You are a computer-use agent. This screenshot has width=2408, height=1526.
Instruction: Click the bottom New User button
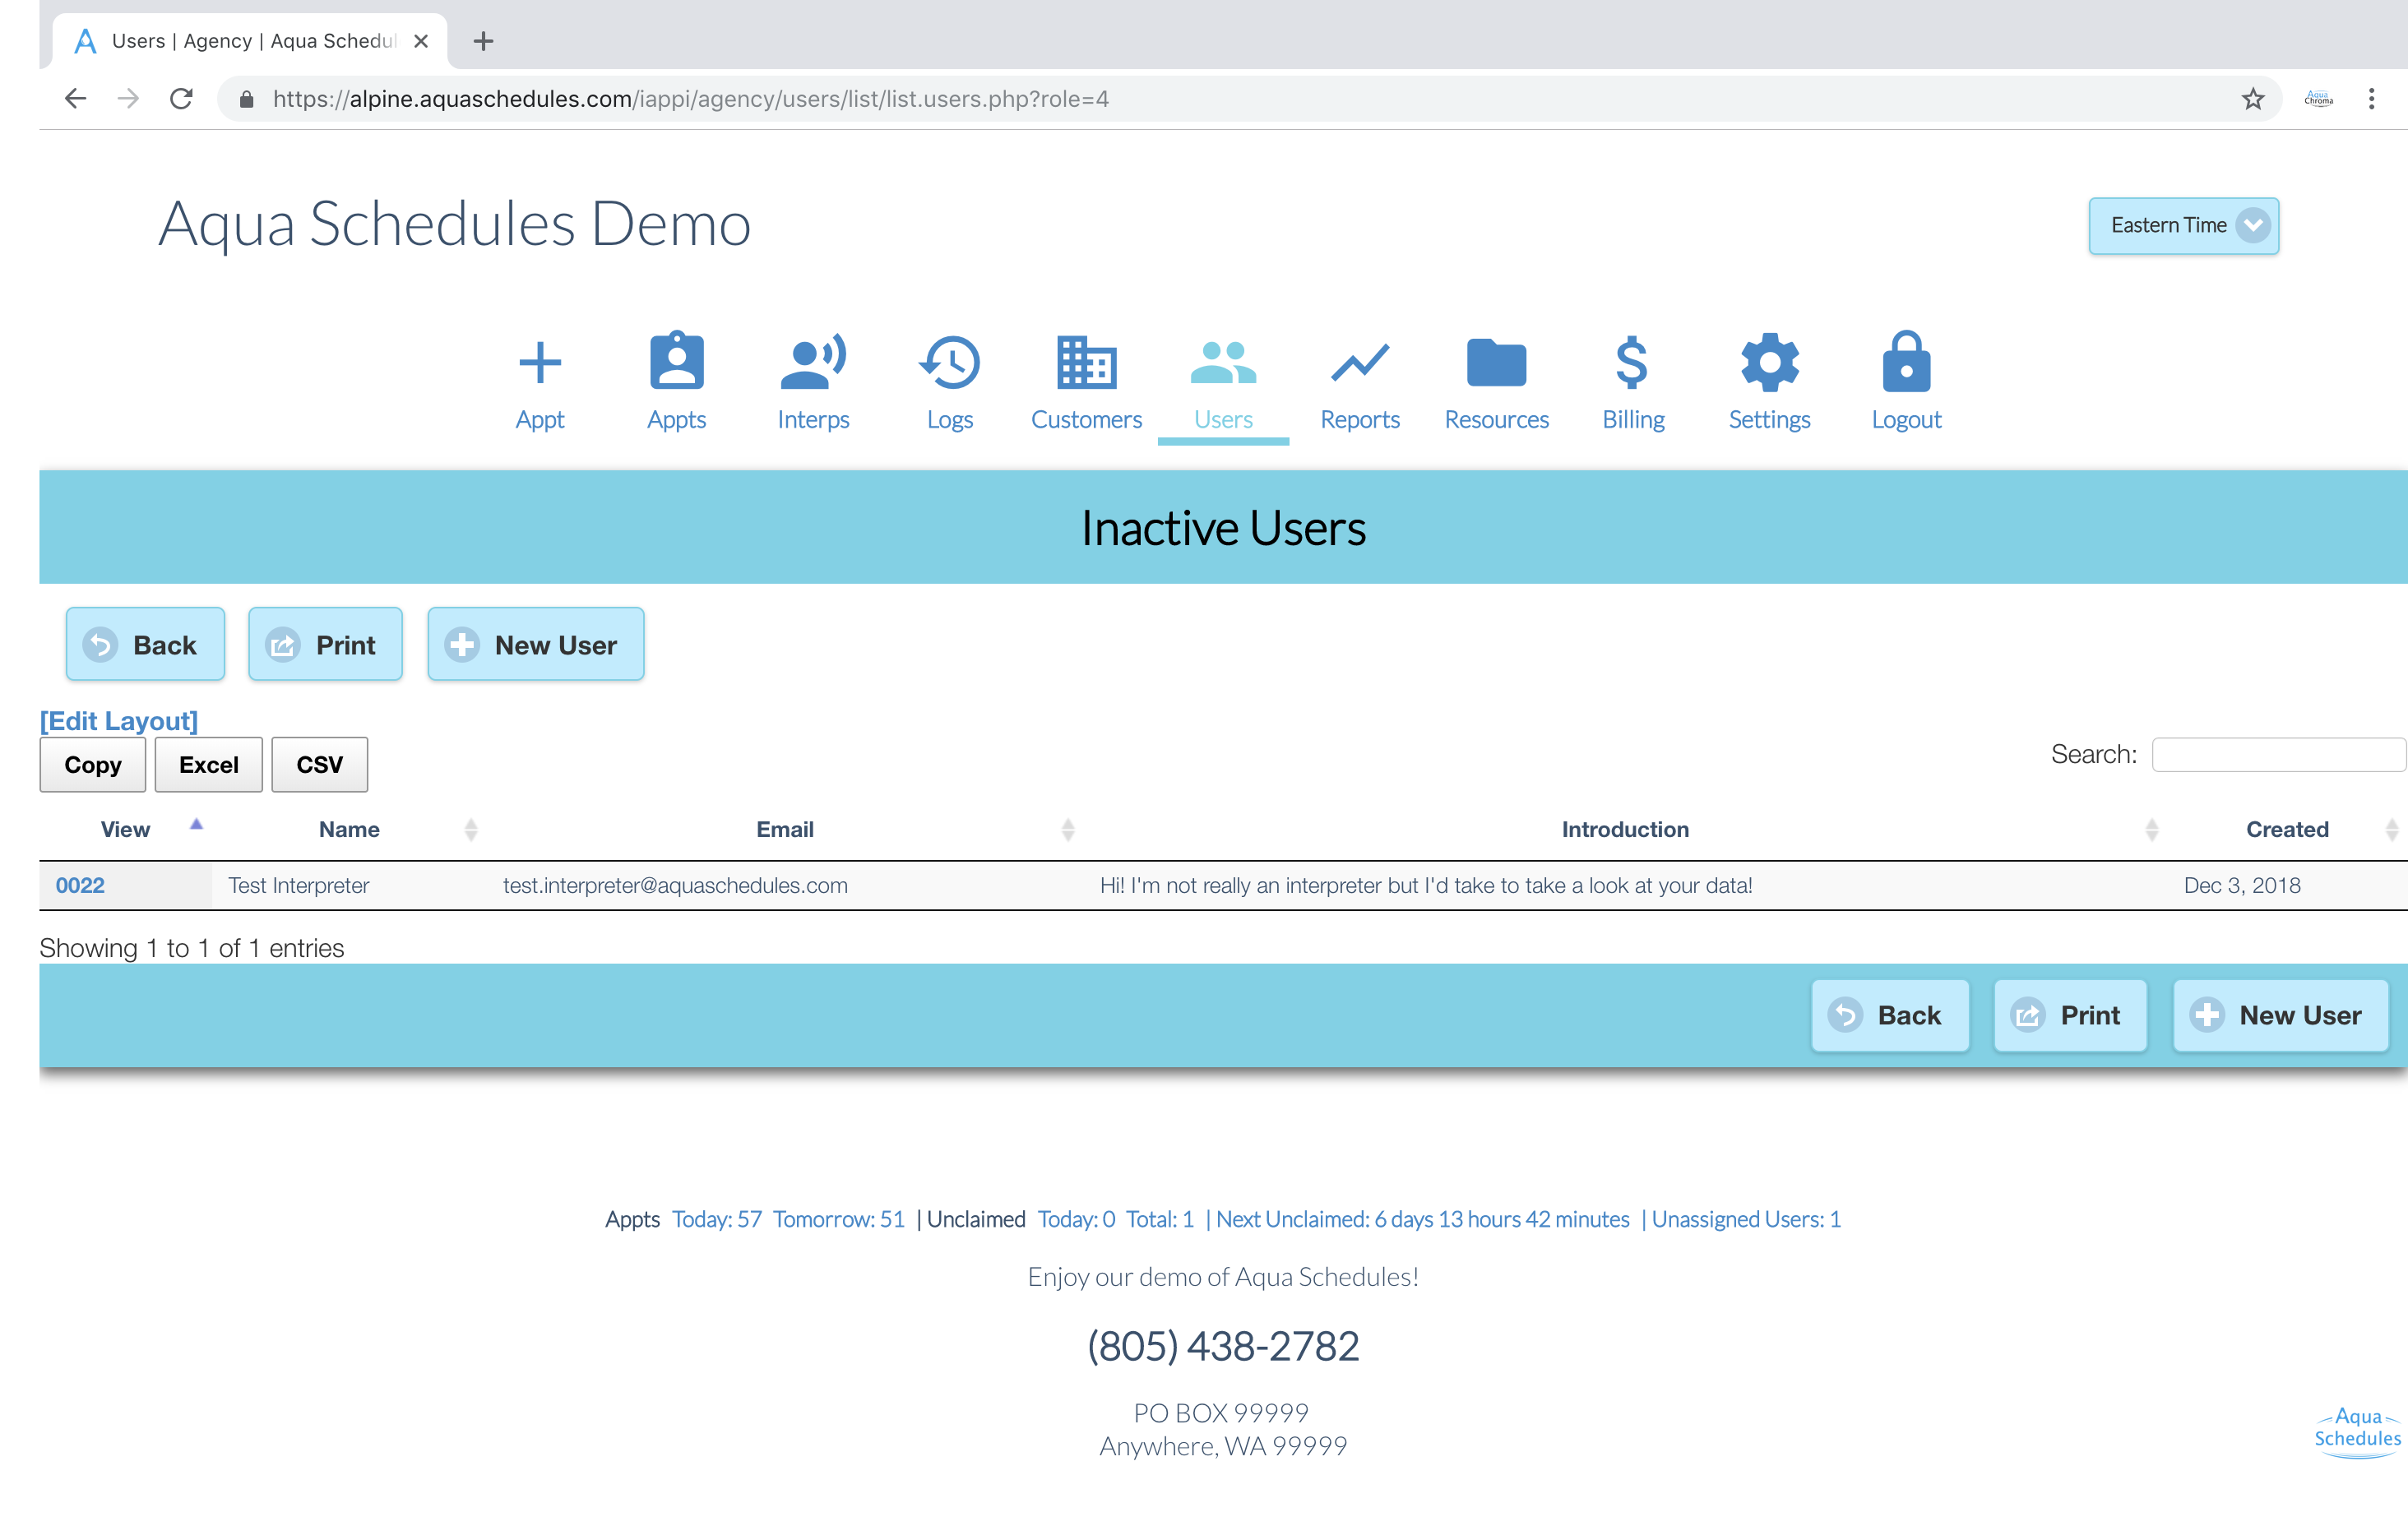pos(2280,1015)
